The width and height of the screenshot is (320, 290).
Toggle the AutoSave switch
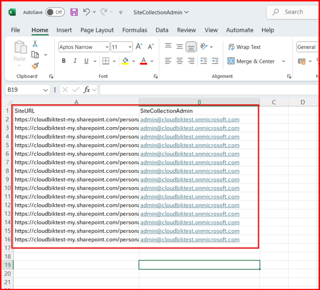tap(55, 12)
